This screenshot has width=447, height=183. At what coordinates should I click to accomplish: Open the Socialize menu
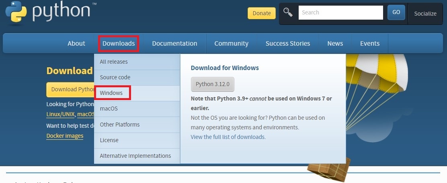[x=425, y=14]
